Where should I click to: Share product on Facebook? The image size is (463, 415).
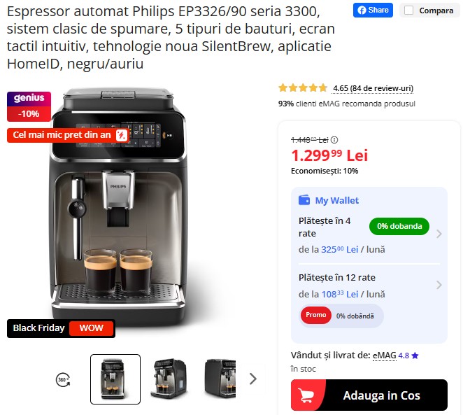point(373,10)
